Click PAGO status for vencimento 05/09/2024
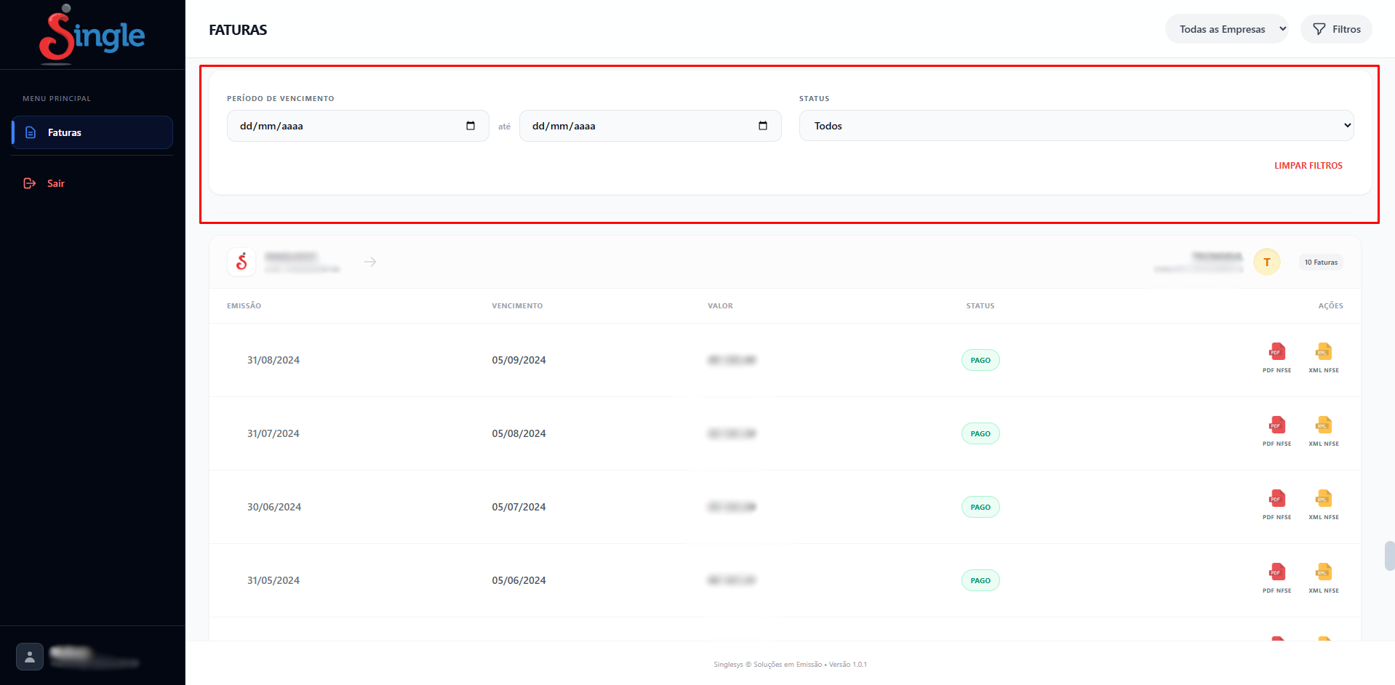1395x685 pixels. click(x=980, y=360)
